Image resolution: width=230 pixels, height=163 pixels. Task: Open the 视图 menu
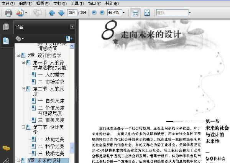43,3
